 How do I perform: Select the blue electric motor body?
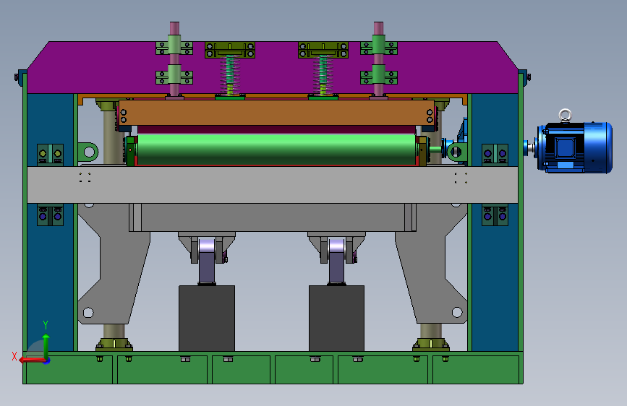click(574, 147)
